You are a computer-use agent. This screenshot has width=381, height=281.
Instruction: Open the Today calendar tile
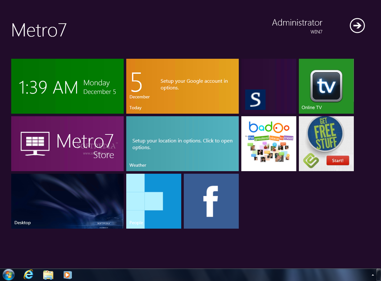click(x=183, y=86)
